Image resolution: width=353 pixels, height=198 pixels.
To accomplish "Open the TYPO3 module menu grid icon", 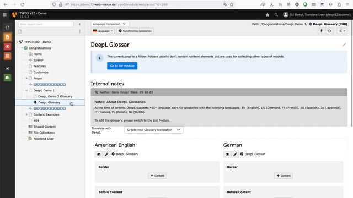I will pyautogui.click(x=4, y=15).
